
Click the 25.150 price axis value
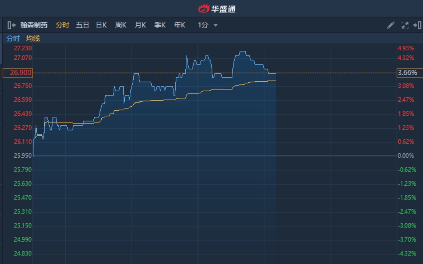(23, 226)
